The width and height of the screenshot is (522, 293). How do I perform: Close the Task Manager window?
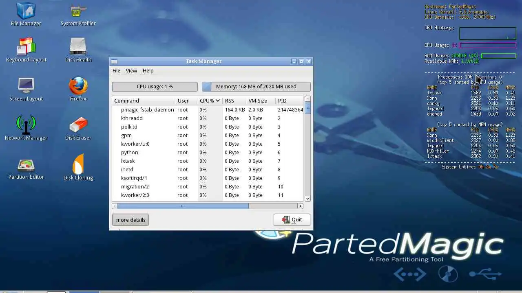(309, 61)
